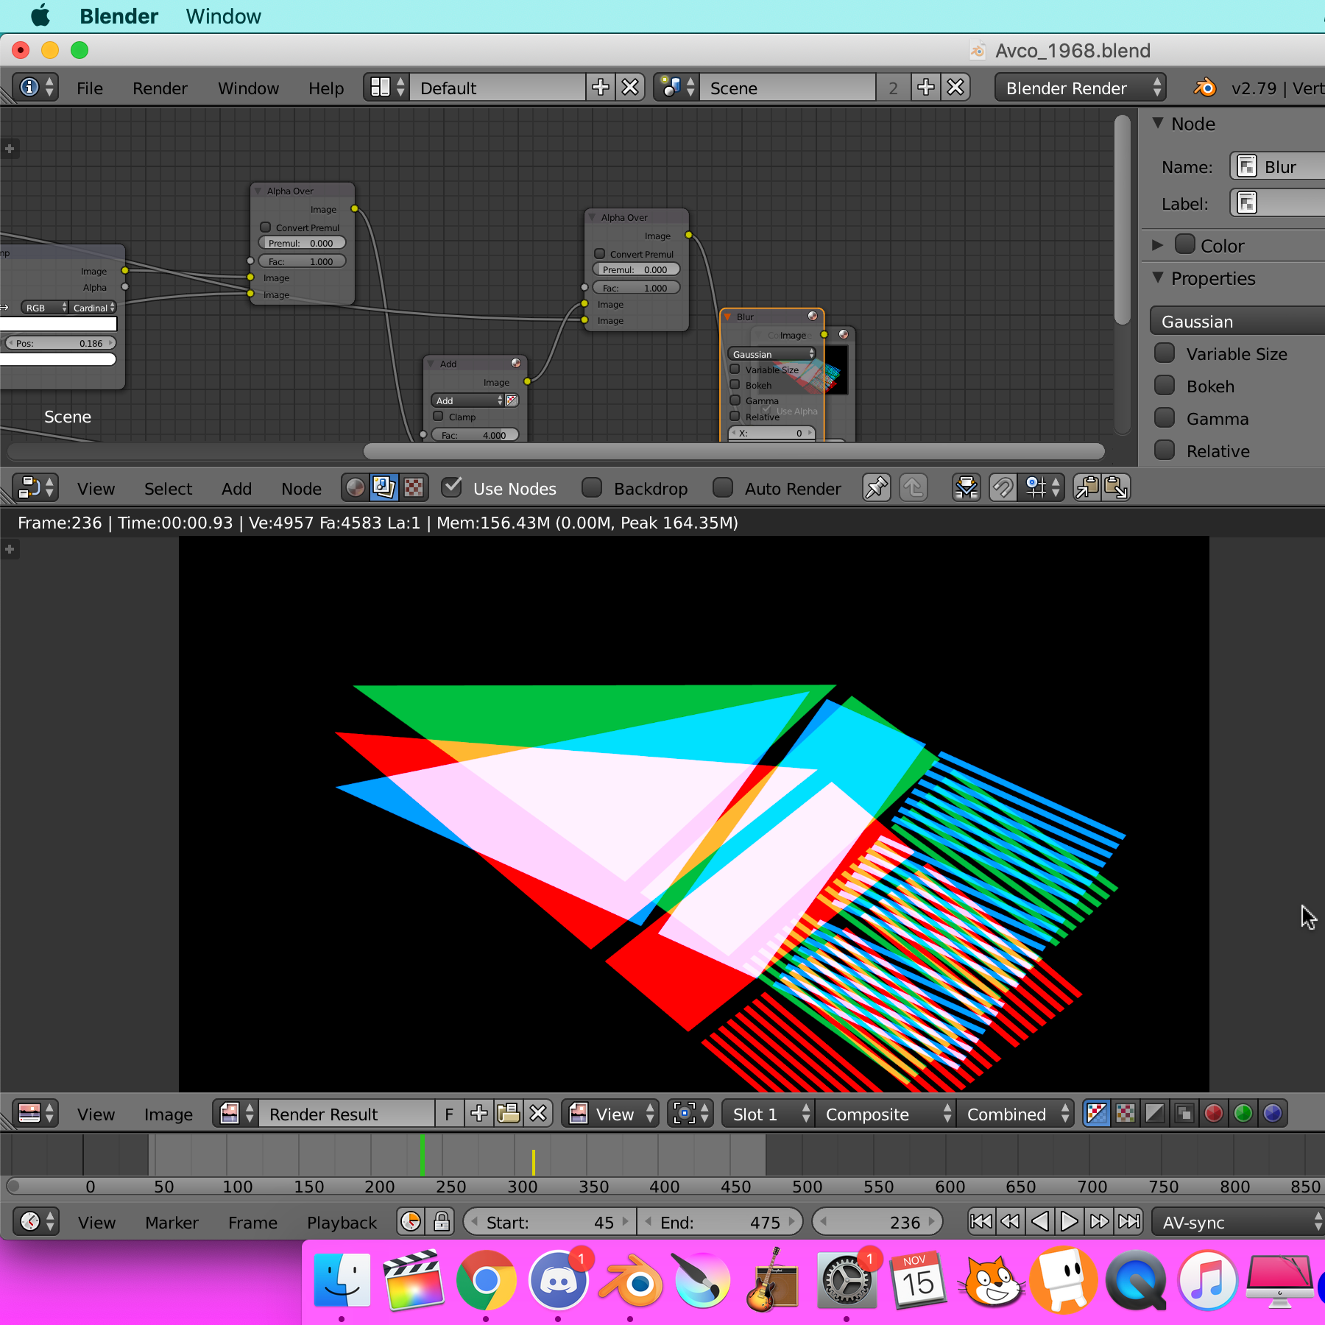Viewport: 1325px width, 1325px height.
Task: Click the green channel display icon
Action: (x=1243, y=1114)
